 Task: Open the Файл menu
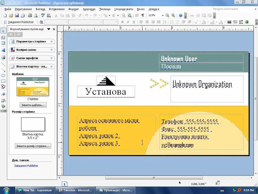click(8, 9)
